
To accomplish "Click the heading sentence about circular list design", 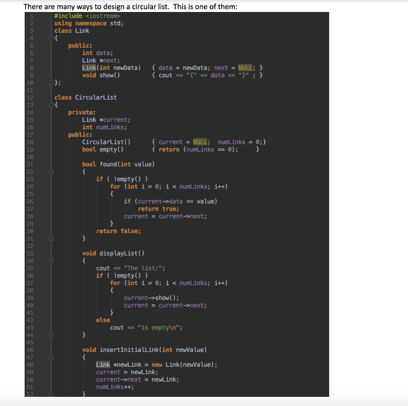I will coord(130,6).
